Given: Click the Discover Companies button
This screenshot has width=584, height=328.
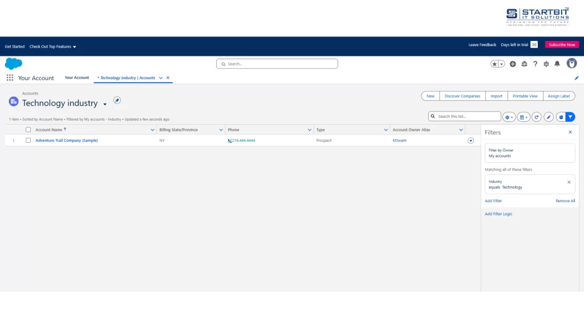Looking at the screenshot, I should (462, 96).
